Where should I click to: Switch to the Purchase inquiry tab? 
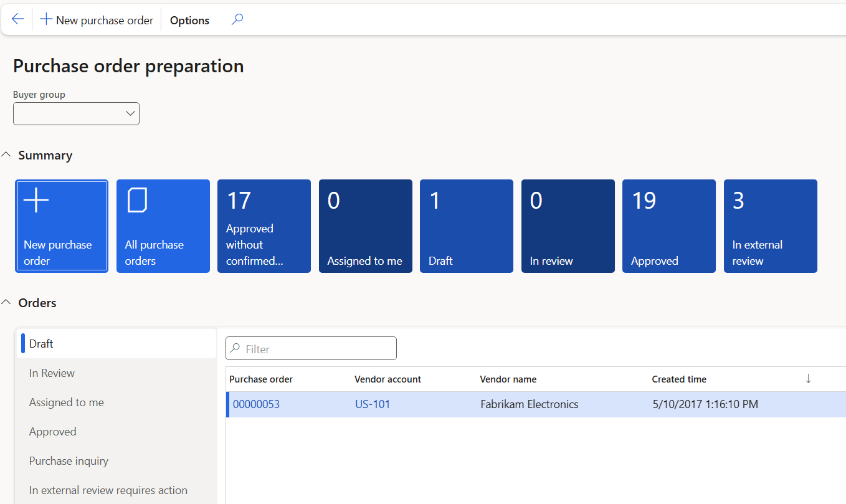click(x=69, y=461)
